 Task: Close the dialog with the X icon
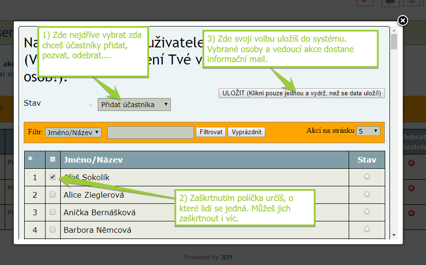tap(402, 20)
